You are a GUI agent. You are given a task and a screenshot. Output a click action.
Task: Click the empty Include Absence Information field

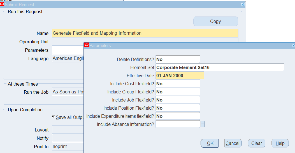pos(178,124)
